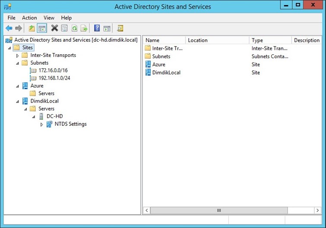Sort by the Name column header
The height and width of the screenshot is (228, 326).
(x=164, y=40)
